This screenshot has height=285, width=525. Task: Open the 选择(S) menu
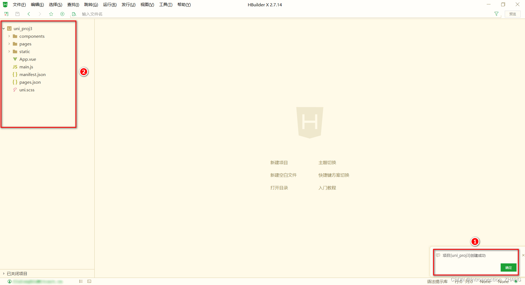point(56,5)
